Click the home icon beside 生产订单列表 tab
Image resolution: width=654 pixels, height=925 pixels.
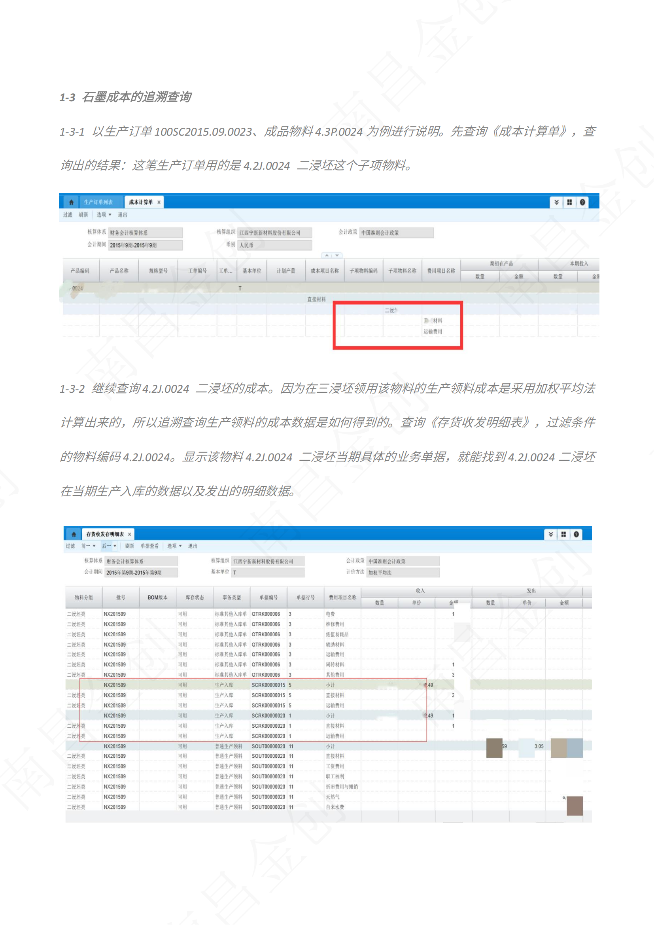71,202
